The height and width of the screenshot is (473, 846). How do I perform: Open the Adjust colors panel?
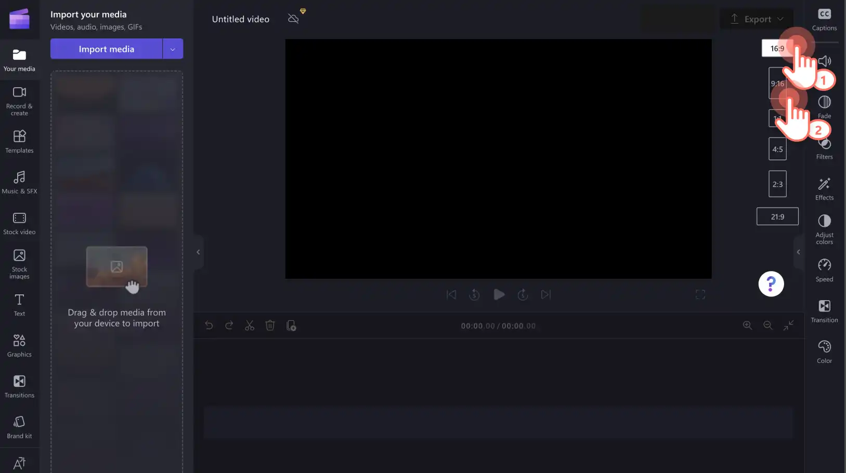(824, 229)
